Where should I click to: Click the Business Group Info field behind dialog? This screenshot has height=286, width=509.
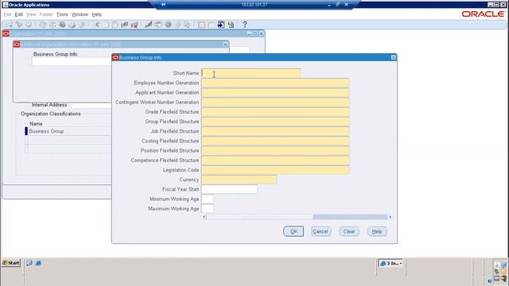[72, 62]
